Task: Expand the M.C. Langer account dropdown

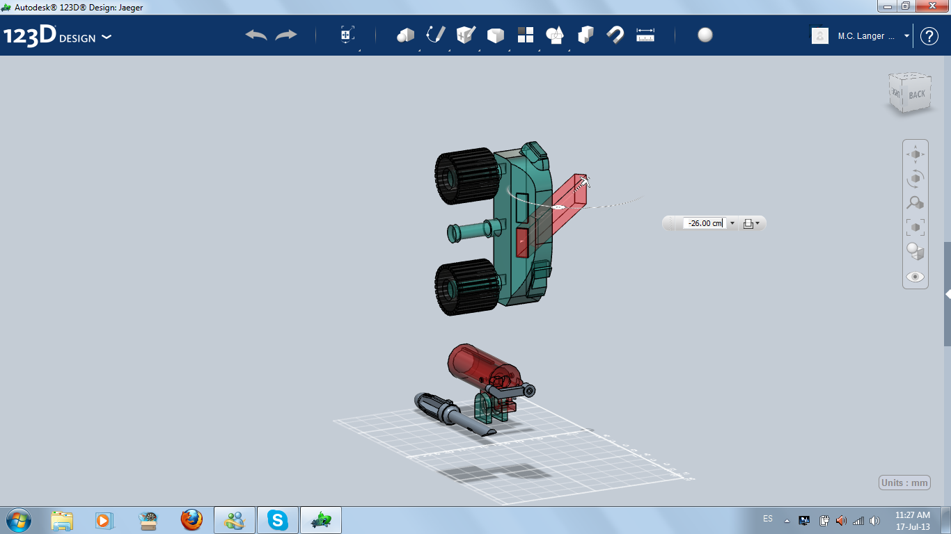Action: [906, 35]
